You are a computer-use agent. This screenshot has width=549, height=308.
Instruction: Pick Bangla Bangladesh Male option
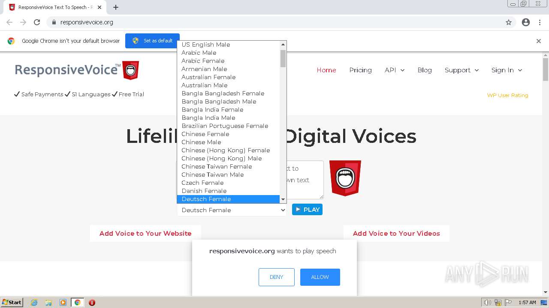pos(228,101)
